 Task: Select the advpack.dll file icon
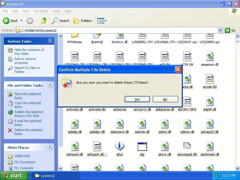[75, 146]
